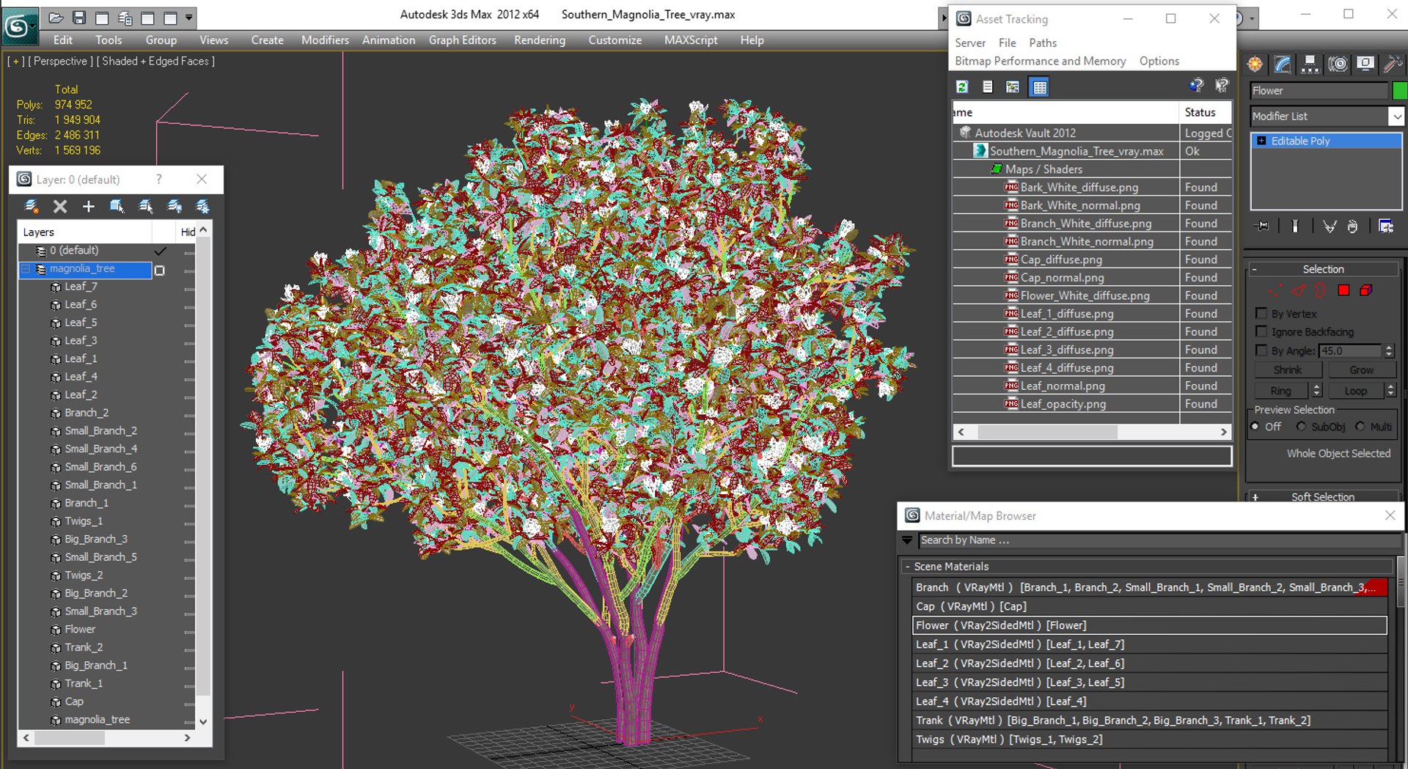This screenshot has width=1408, height=769.
Task: Open the Motion command panel tab
Action: (1338, 65)
